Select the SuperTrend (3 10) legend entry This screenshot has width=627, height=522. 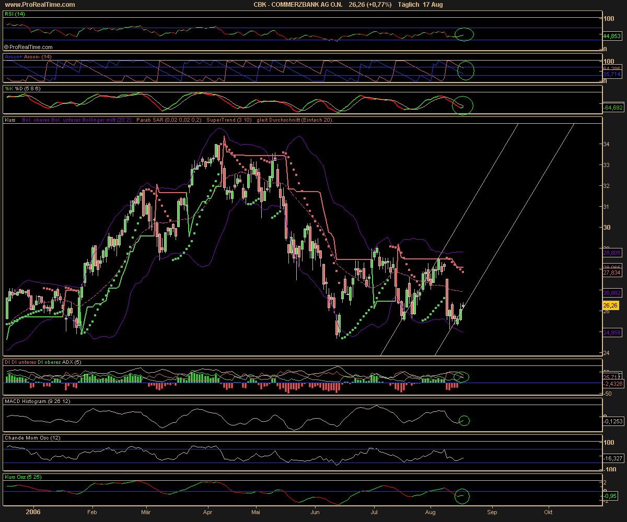tap(229, 120)
